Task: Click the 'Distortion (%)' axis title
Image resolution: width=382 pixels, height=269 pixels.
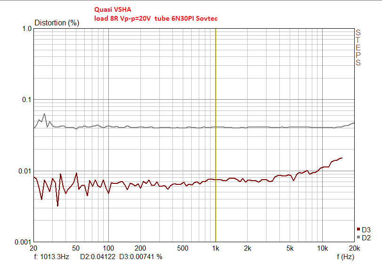Action: click(57, 23)
